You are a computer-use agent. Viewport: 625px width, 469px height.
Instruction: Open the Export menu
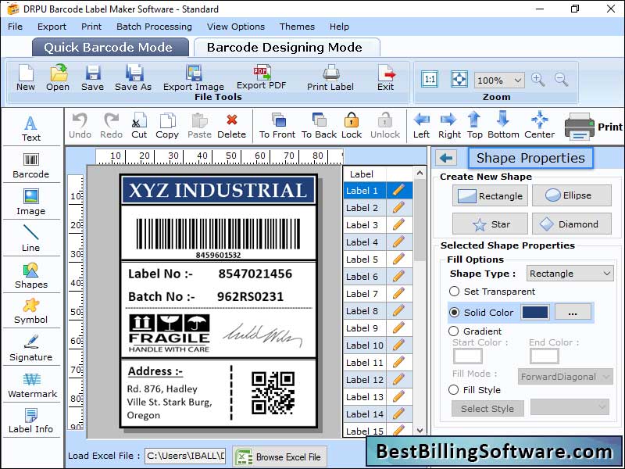(x=52, y=27)
